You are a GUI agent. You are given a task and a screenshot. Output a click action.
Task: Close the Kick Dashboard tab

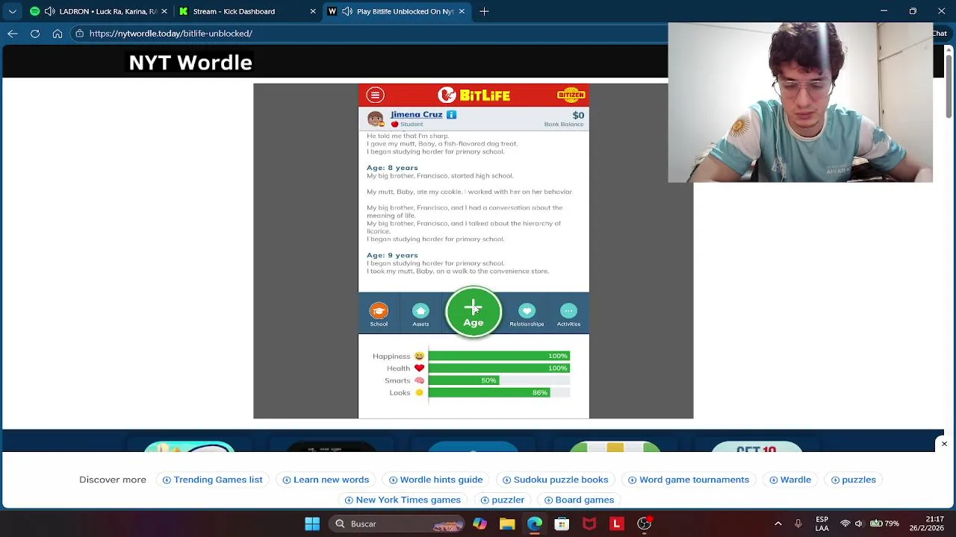click(x=313, y=11)
